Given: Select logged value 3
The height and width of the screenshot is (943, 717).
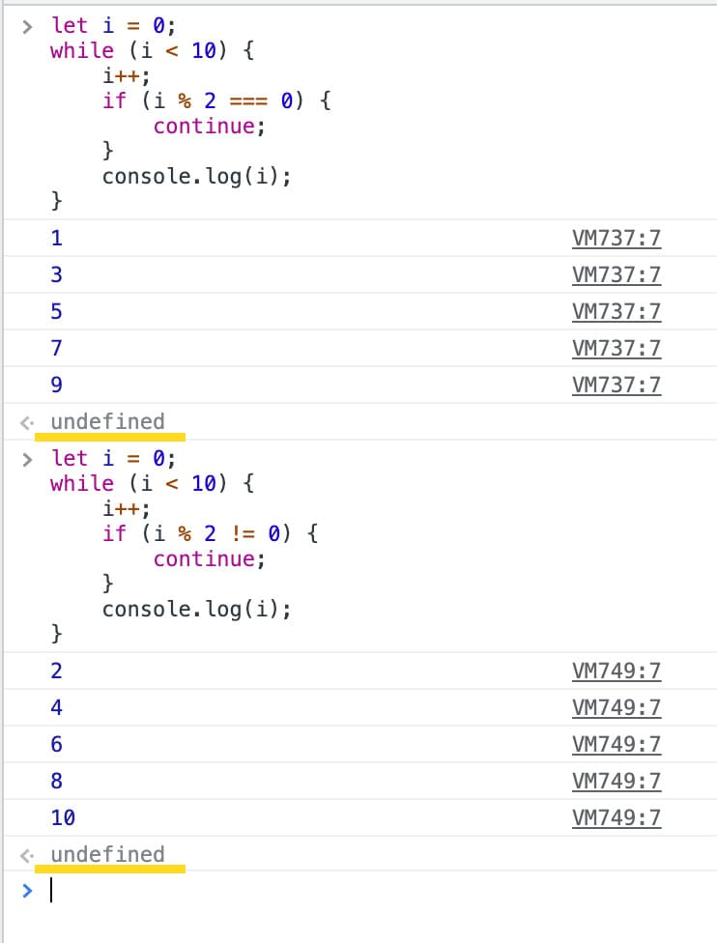Looking at the screenshot, I should [57, 274].
